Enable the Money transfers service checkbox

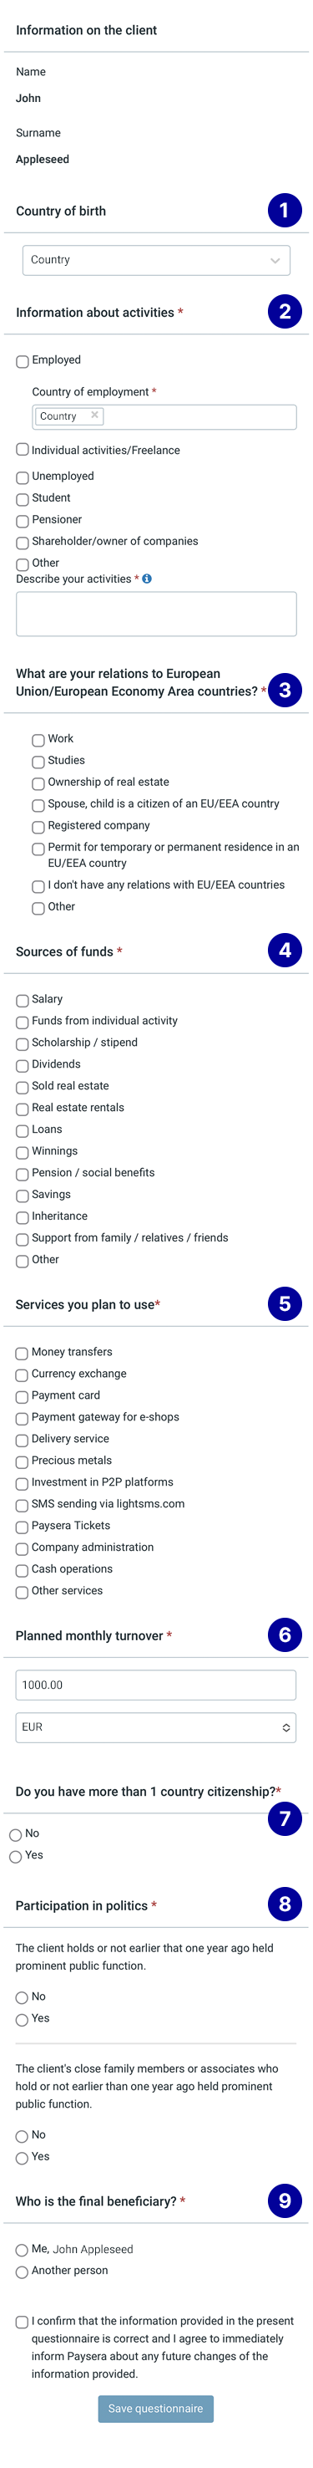[x=22, y=1353]
